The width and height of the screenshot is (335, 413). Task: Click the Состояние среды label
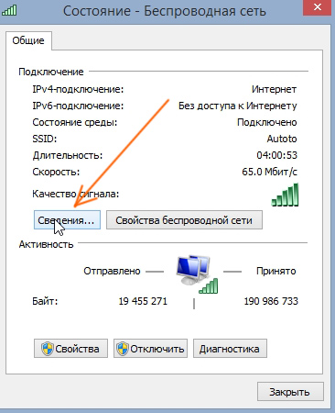coord(75,122)
